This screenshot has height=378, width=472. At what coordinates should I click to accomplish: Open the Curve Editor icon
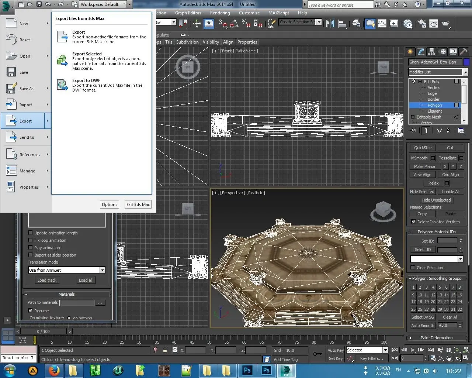[x=382, y=24]
